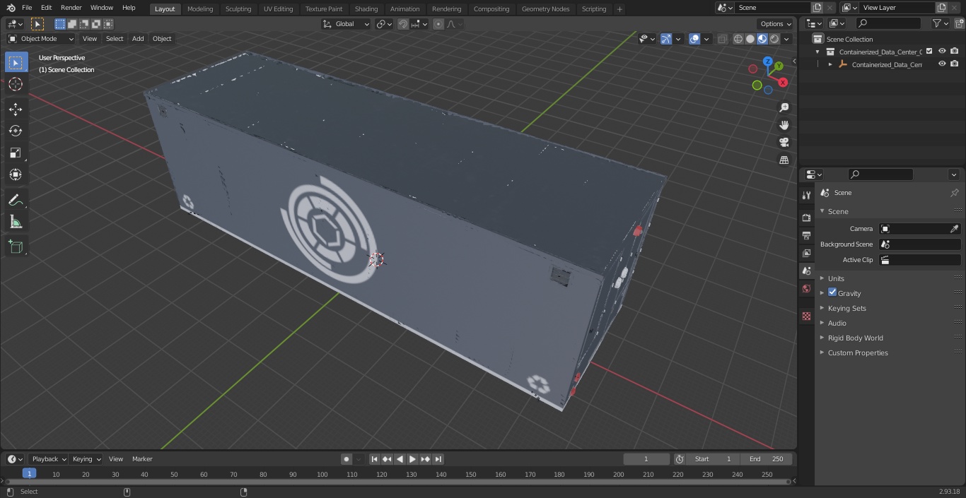Open the Keying popover in timeline
Screen dimensions: 966x498
coord(86,459)
